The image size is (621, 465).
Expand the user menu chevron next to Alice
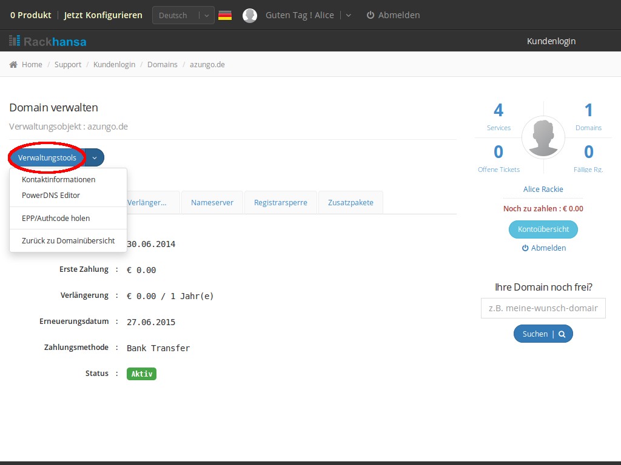349,15
